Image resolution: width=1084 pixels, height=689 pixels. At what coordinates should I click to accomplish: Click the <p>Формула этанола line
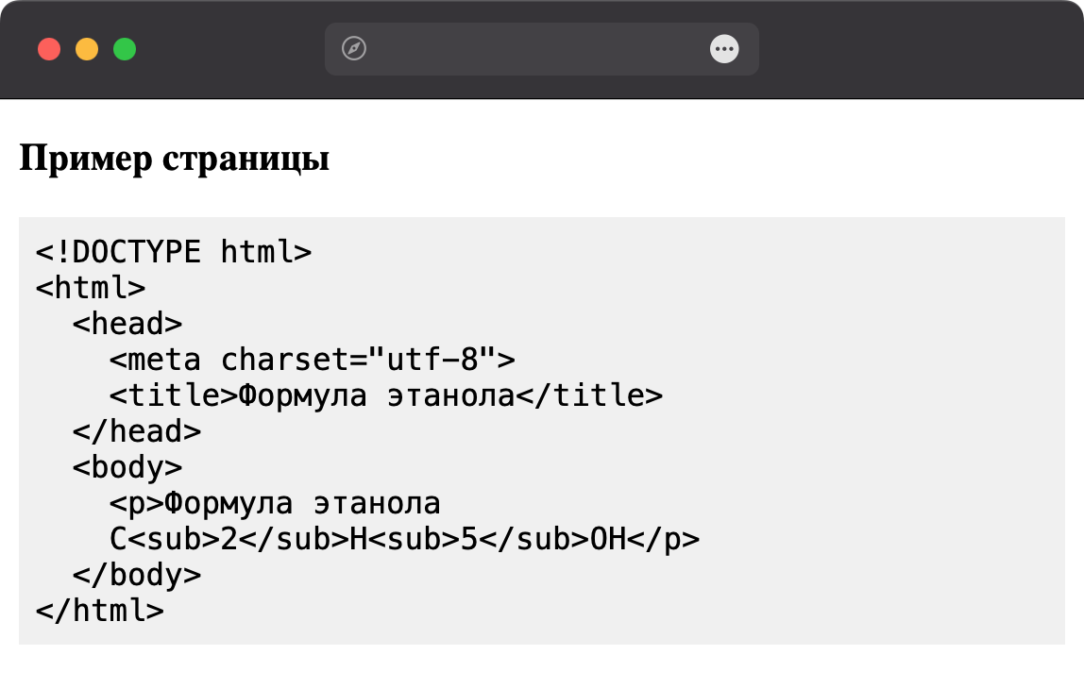click(x=275, y=503)
